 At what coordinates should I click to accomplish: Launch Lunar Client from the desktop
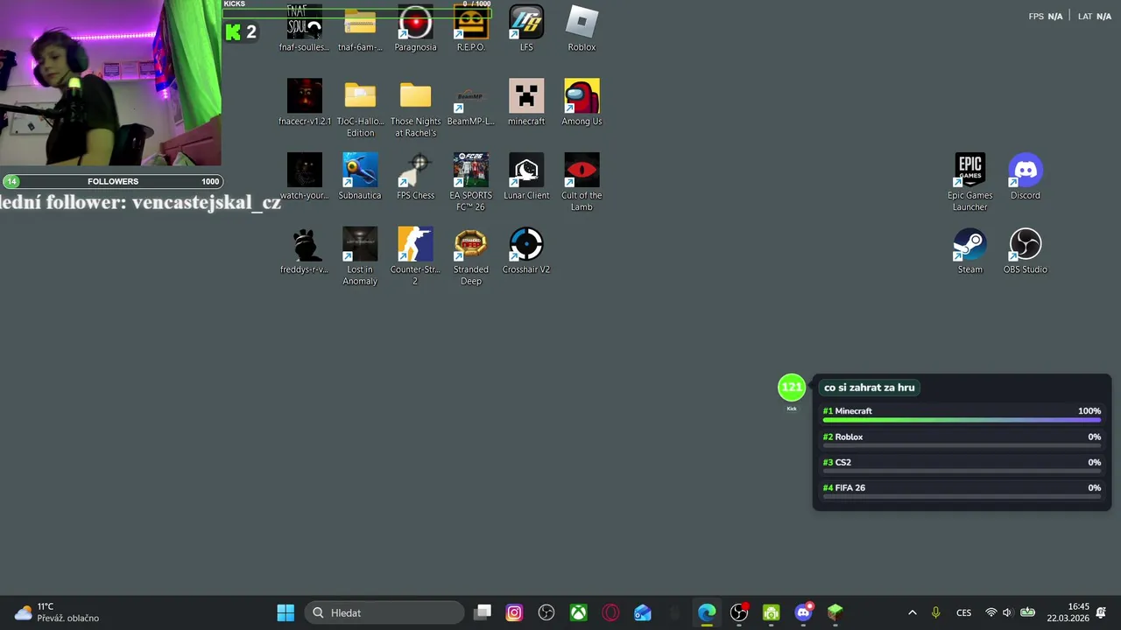coord(526,176)
